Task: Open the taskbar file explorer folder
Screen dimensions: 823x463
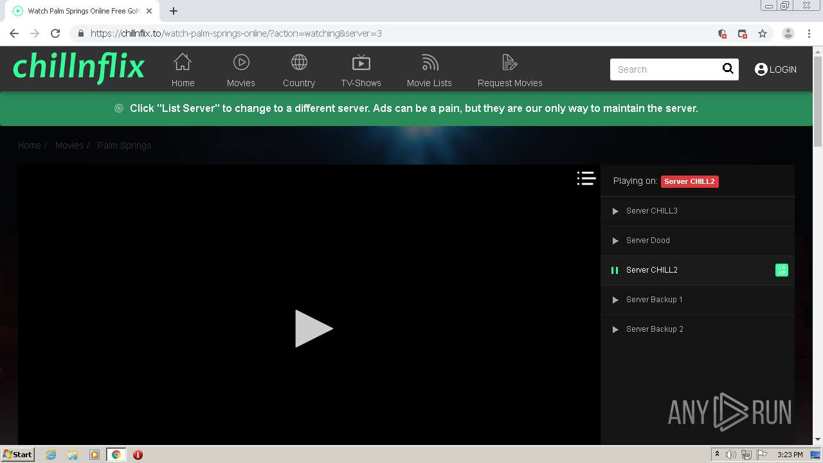Action: pyautogui.click(x=73, y=455)
